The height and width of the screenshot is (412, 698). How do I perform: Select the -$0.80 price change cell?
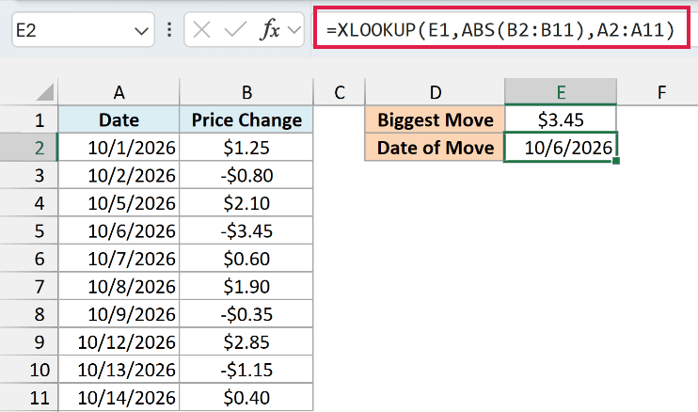[x=246, y=175]
